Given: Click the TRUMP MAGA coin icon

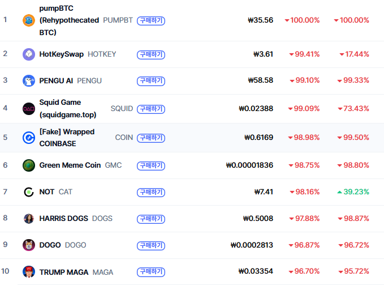Looking at the screenshot, I should [x=28, y=272].
